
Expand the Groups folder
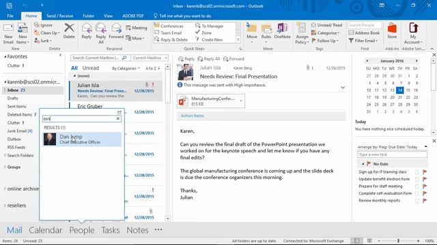(5, 167)
